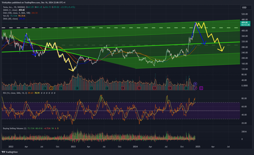254x155 pixels.
Task: Select the SMAs (60, close) indicator legend
Action: pyautogui.click(x=10, y=19)
